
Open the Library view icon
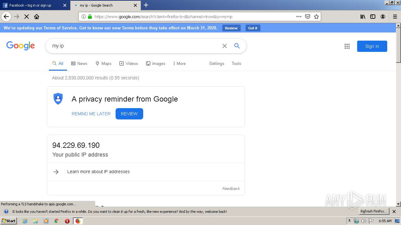[x=363, y=17]
